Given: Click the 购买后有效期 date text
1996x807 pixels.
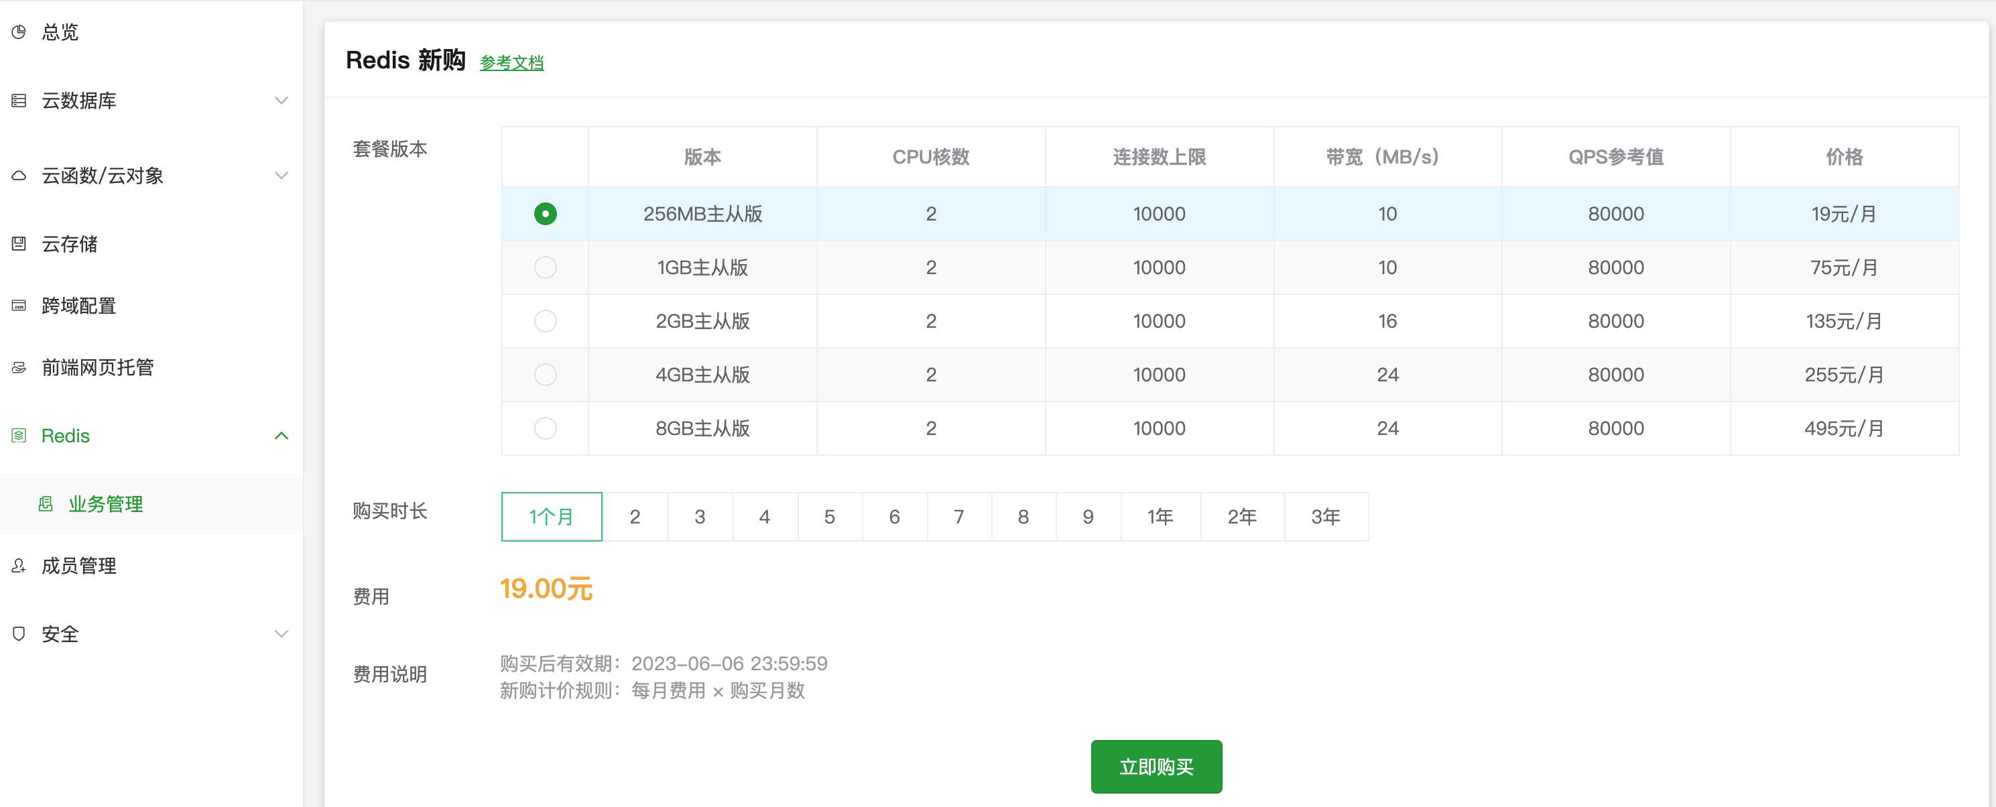Looking at the screenshot, I should click(664, 663).
